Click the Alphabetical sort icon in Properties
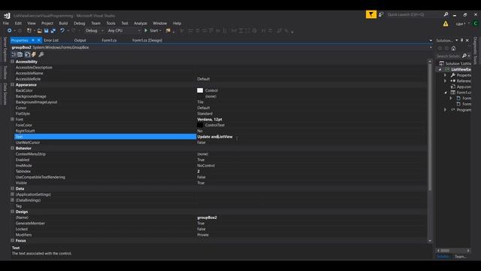 point(20,54)
